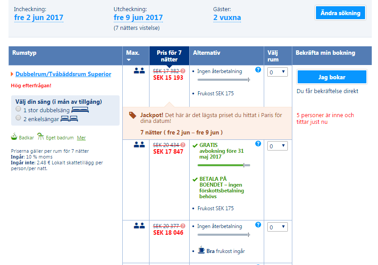The image size is (378, 265).
Task: Sort by the Max. column header arrow
Action: pyautogui.click(x=129, y=60)
